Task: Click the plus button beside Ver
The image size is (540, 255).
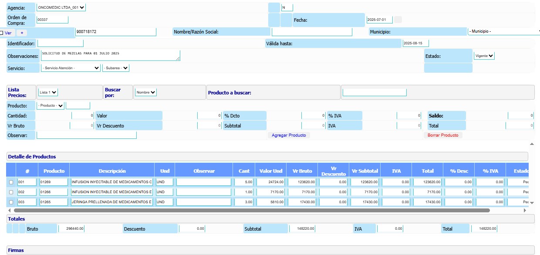Action: tap(21, 33)
